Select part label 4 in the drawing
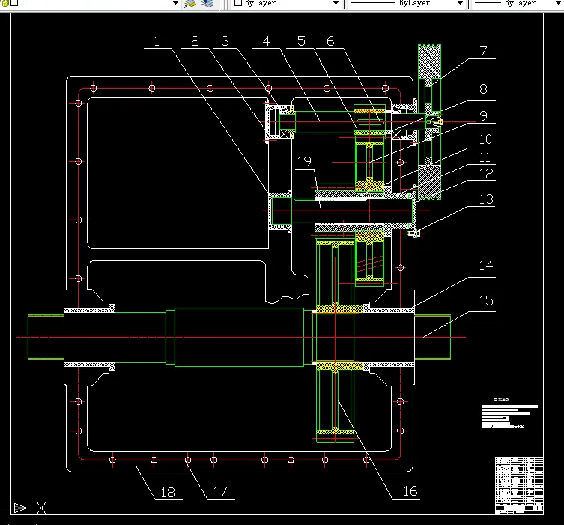 click(266, 41)
